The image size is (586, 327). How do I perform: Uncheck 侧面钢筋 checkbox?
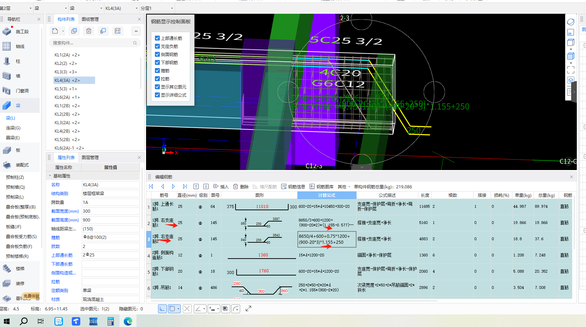(x=157, y=54)
